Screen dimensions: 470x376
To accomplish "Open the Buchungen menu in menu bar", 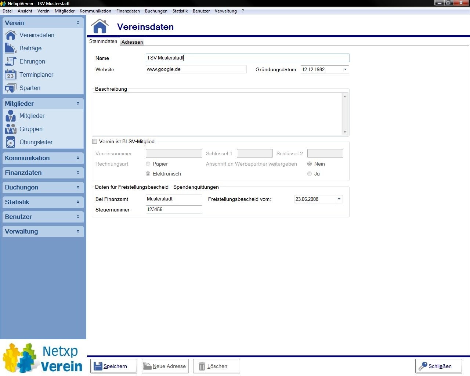I will coord(156,11).
